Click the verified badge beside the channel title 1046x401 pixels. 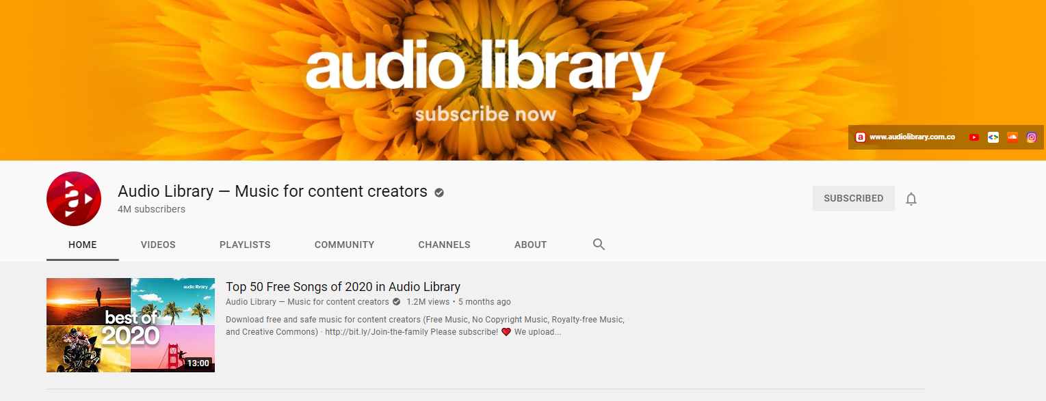tap(439, 193)
